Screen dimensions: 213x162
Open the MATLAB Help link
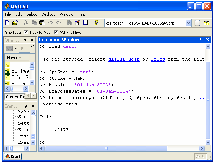(124, 59)
